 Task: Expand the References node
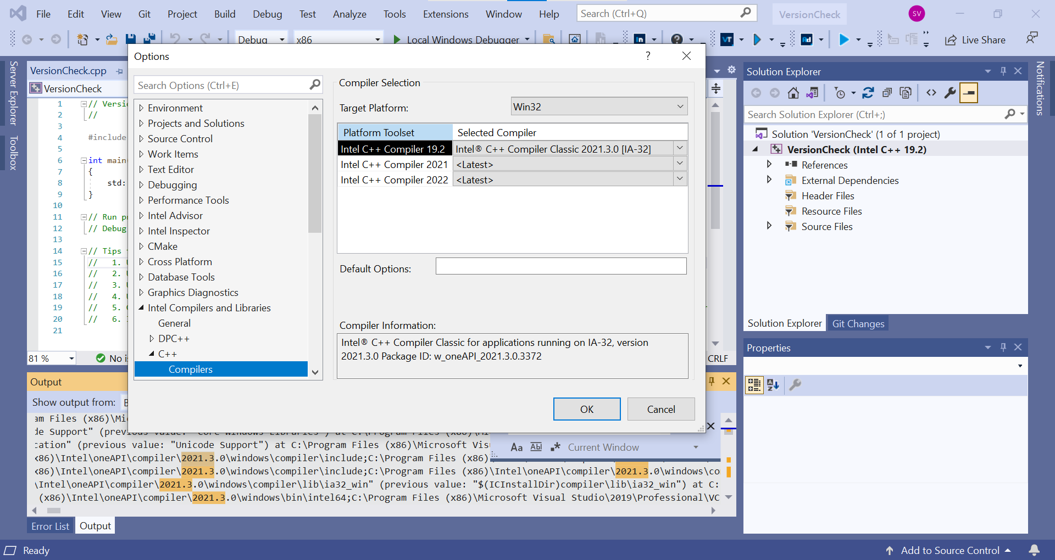[x=769, y=164]
